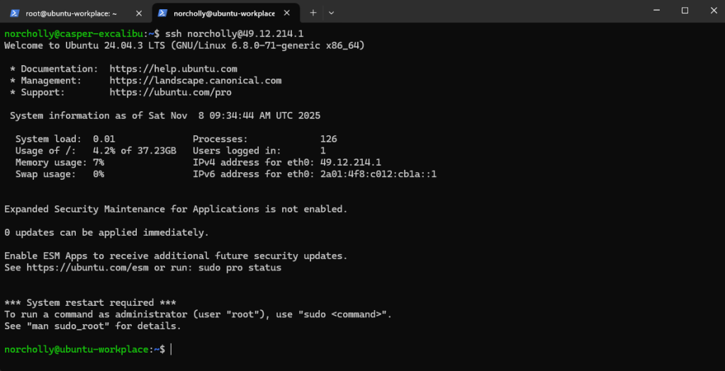Screen dimensions: 725x371
Task: Open the https://landscape.canonical.com management link
Action: [195, 81]
